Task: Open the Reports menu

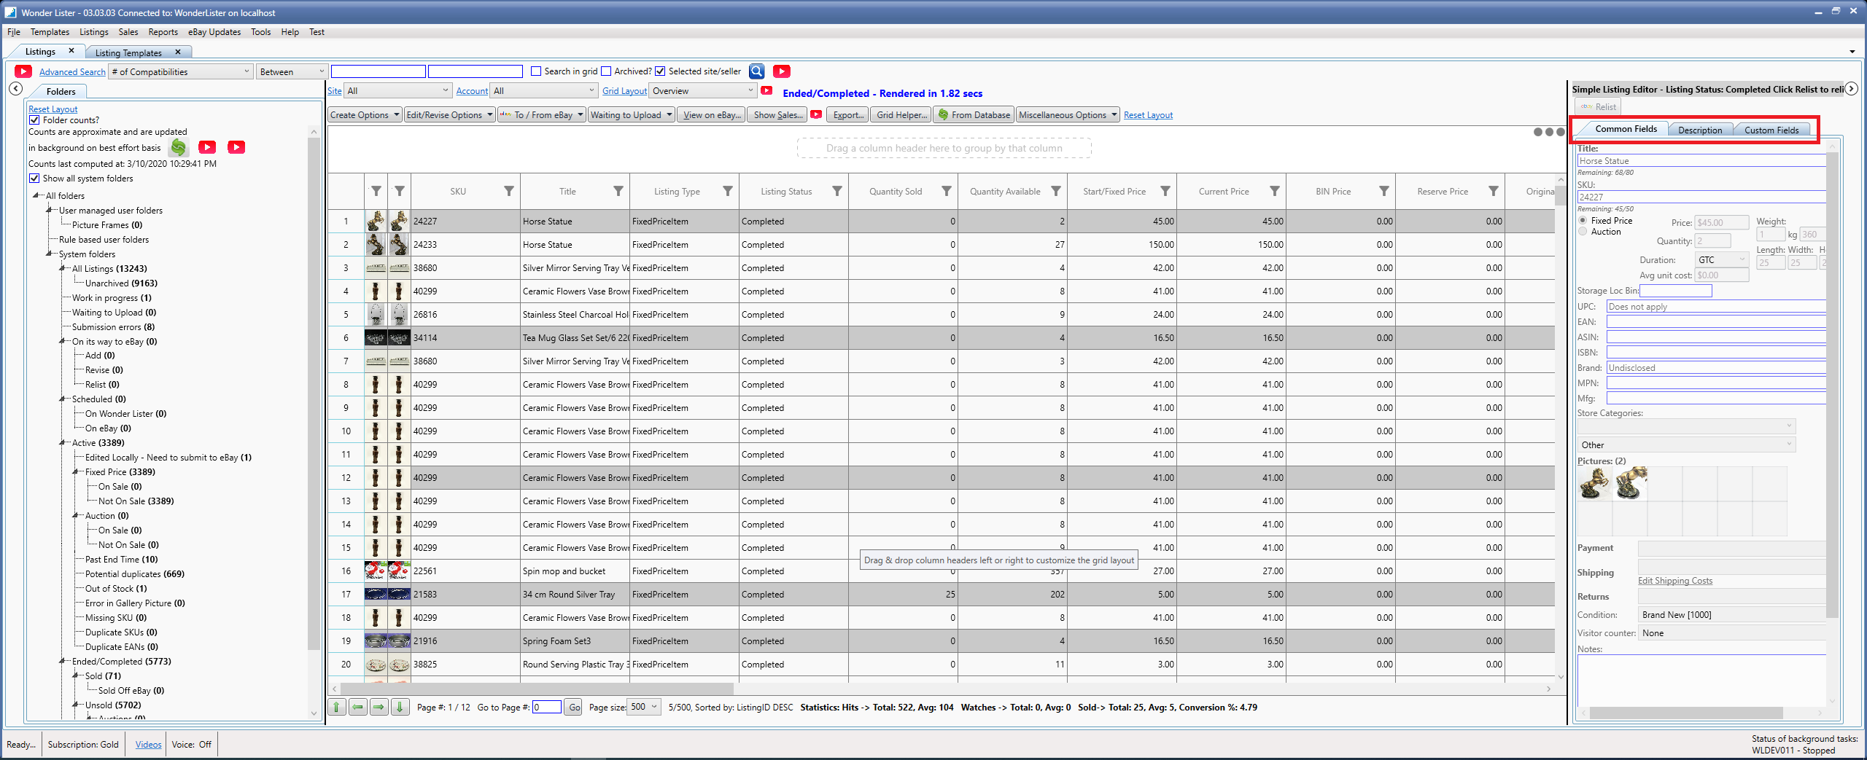Action: (x=163, y=32)
